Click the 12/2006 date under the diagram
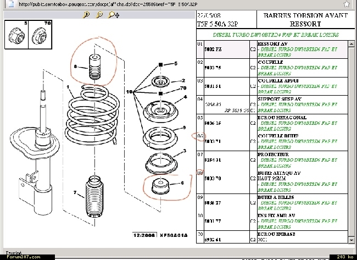 [x=144, y=235]
